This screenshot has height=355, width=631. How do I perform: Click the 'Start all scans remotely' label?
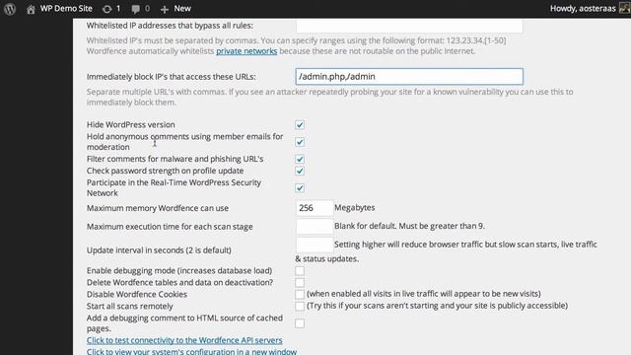[129, 307]
